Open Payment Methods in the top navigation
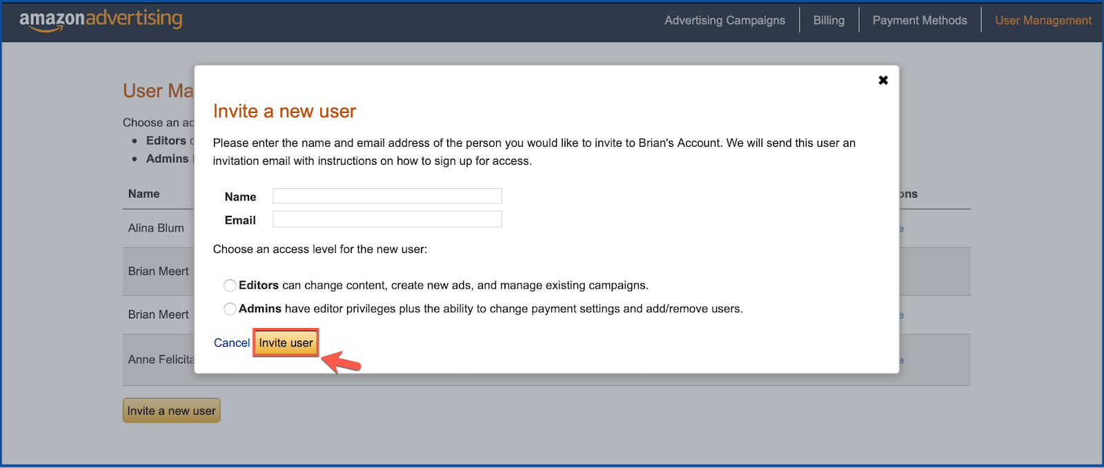The image size is (1104, 468). point(919,20)
